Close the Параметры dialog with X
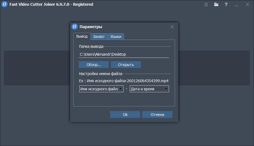The height and width of the screenshot is (146, 254). point(172,27)
